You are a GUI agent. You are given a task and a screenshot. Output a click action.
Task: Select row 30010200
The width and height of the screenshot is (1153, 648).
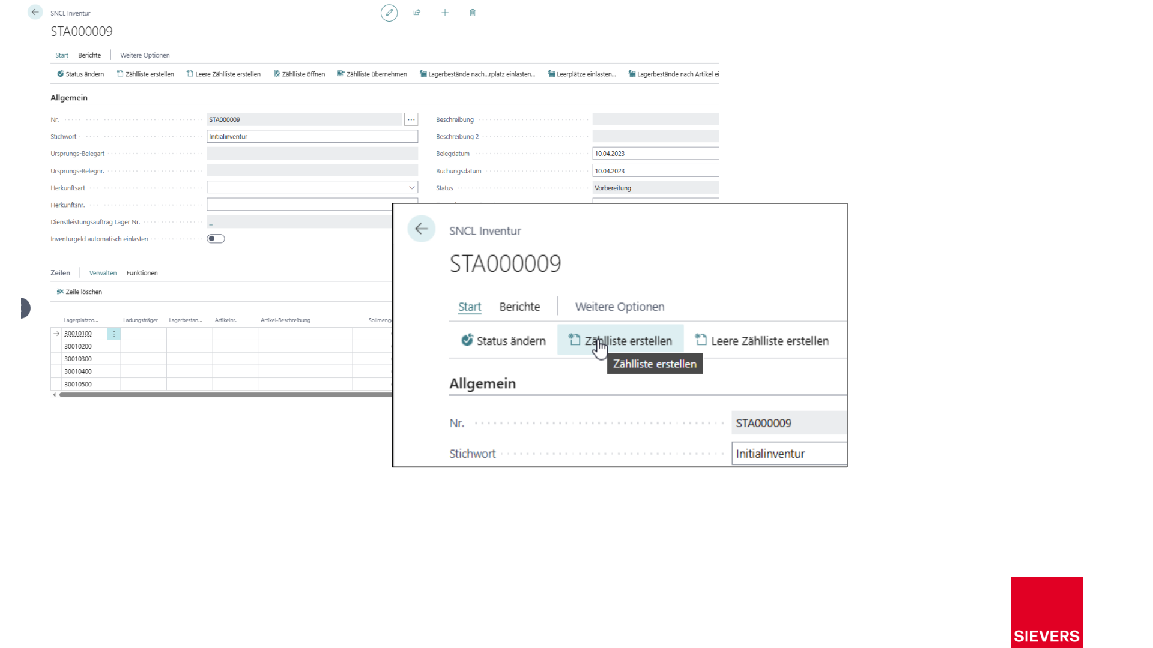78,346
